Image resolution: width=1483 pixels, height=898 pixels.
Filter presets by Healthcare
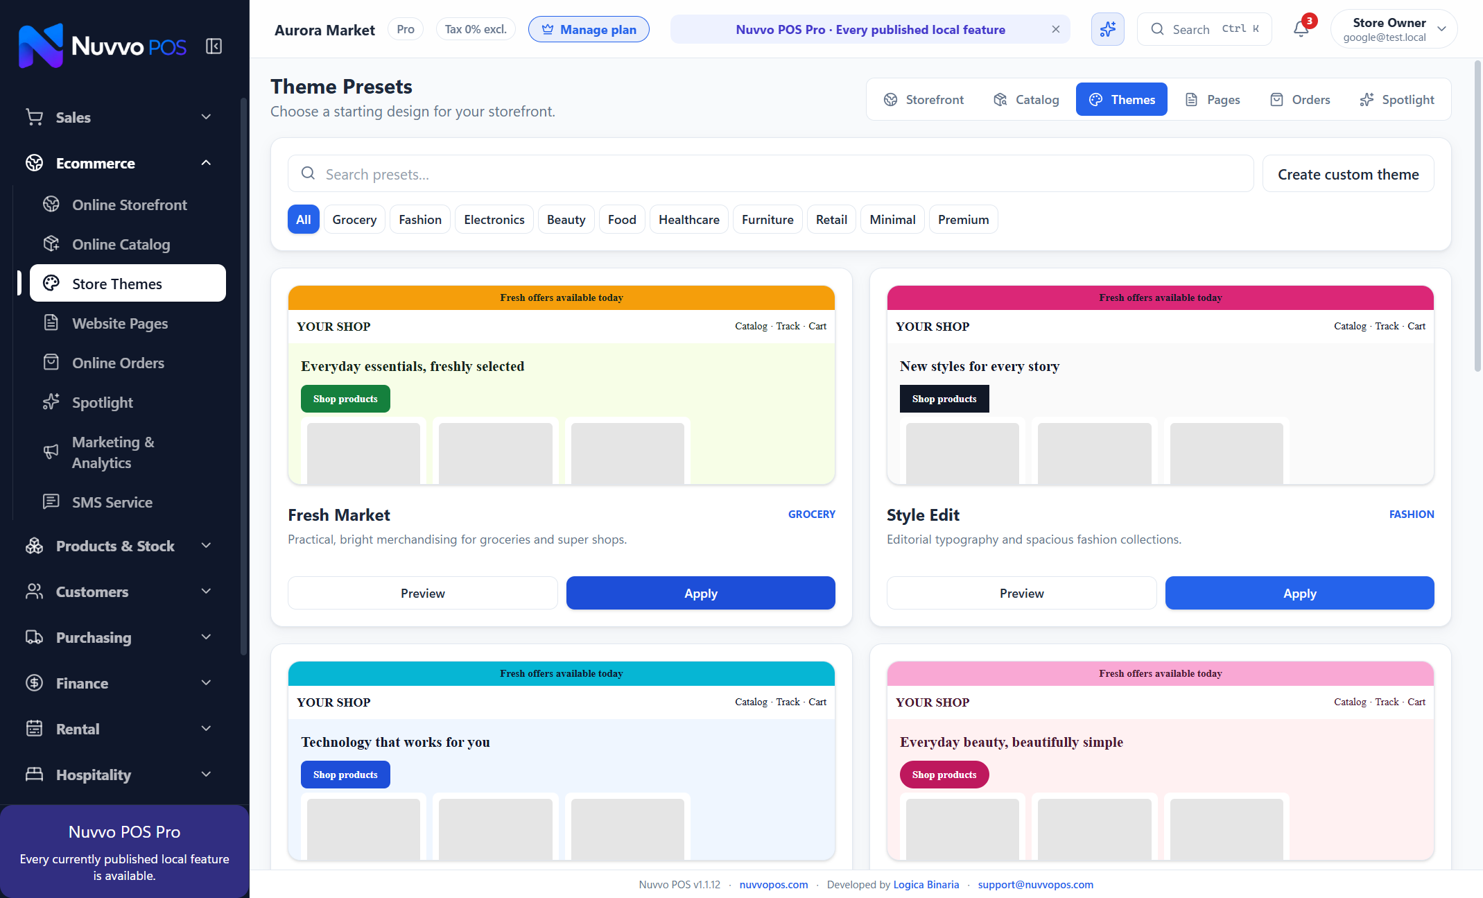689,219
